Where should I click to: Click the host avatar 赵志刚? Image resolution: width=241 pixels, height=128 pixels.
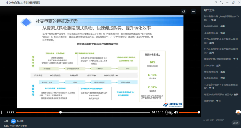(x=13, y=121)
